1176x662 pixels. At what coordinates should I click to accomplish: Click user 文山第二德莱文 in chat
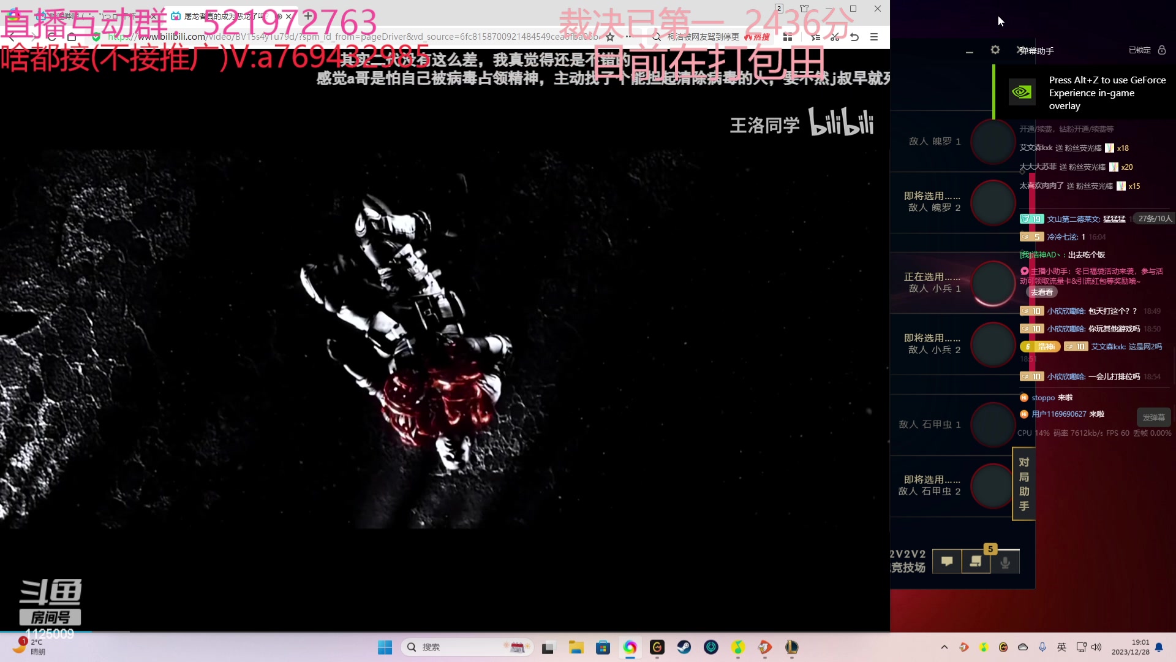(x=1074, y=219)
